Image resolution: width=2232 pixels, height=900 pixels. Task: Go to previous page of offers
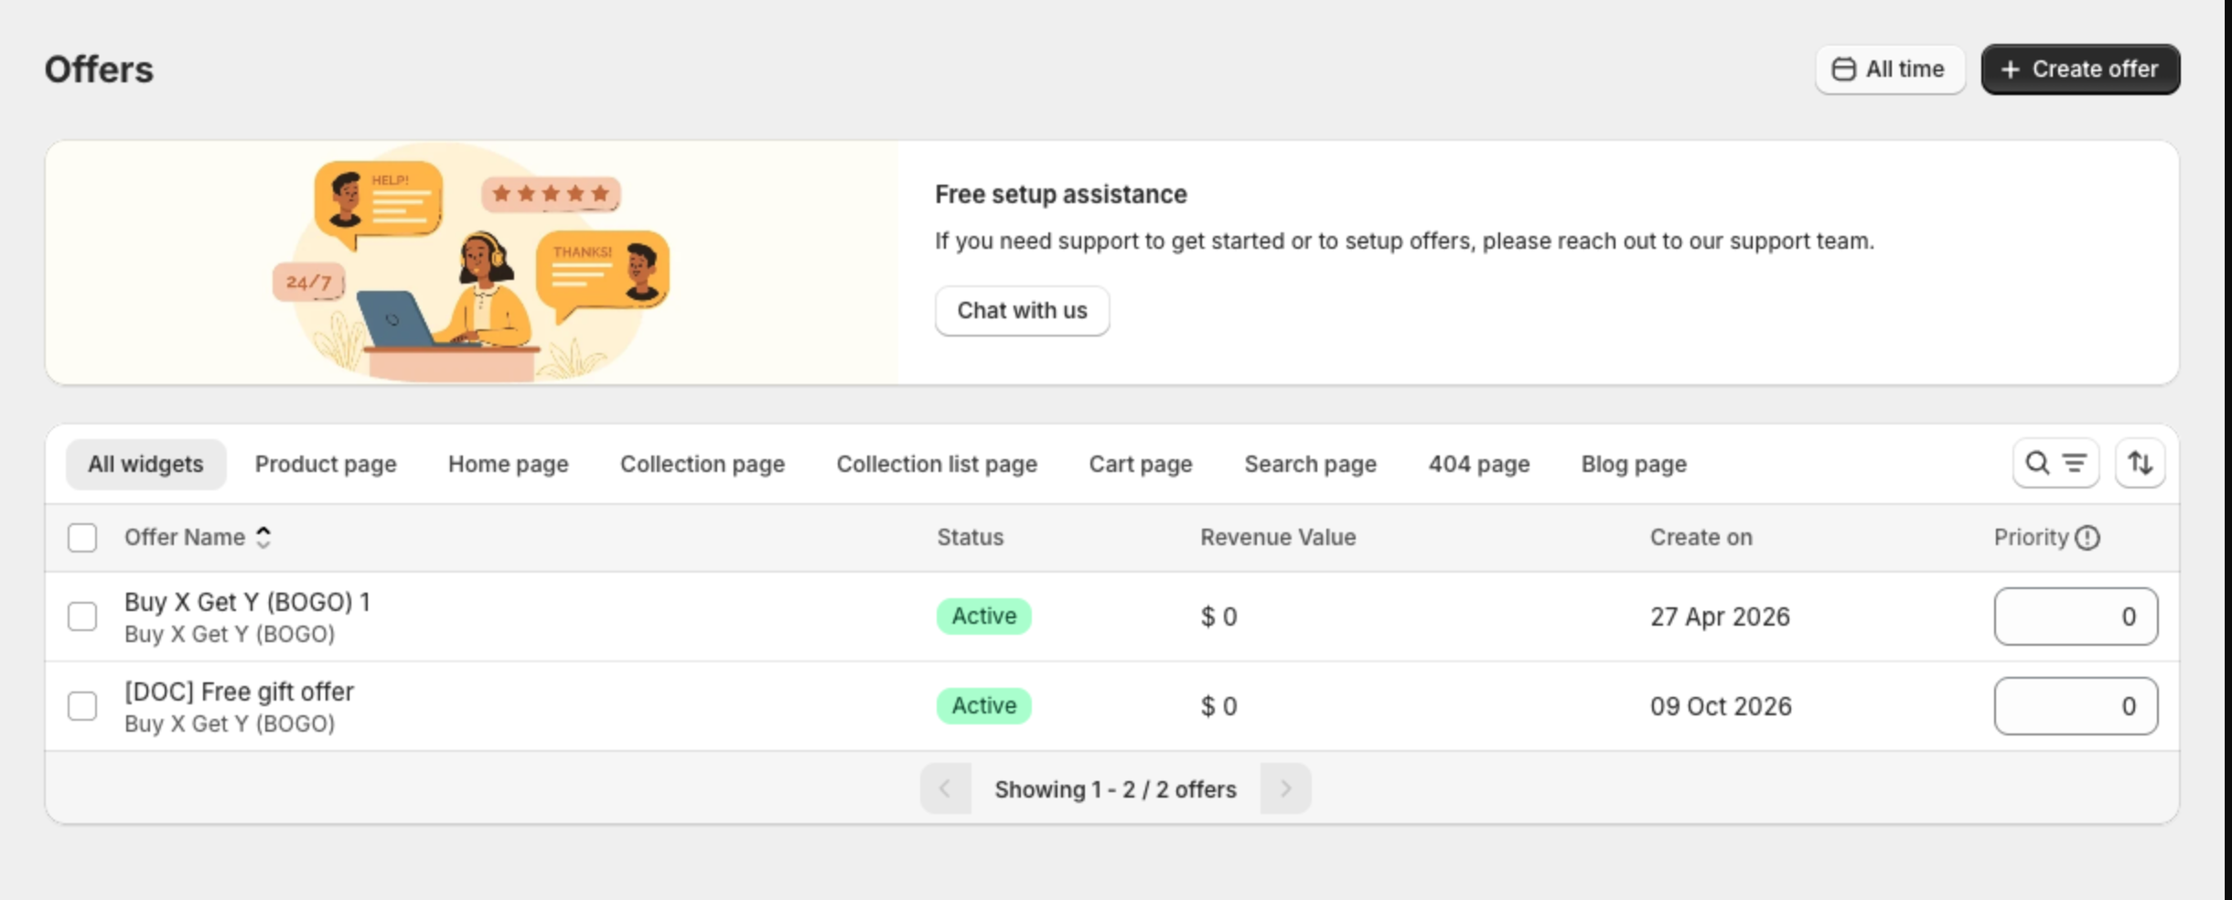tap(945, 788)
